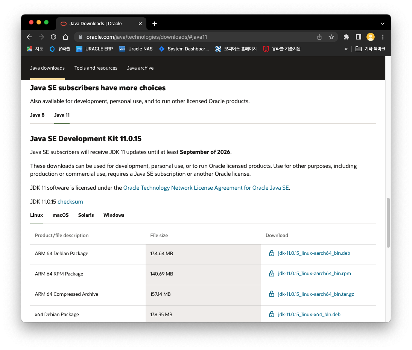Download jdk-11.0.15_linux-aarch64_bin.rpm
This screenshot has height=350, width=412.
[315, 274]
